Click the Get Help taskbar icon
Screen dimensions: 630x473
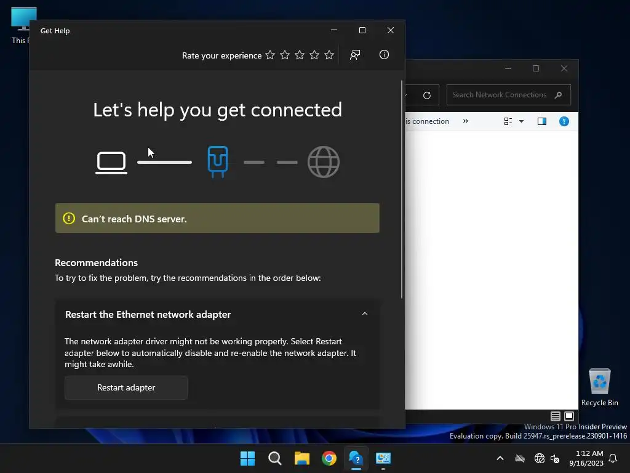[356, 458]
